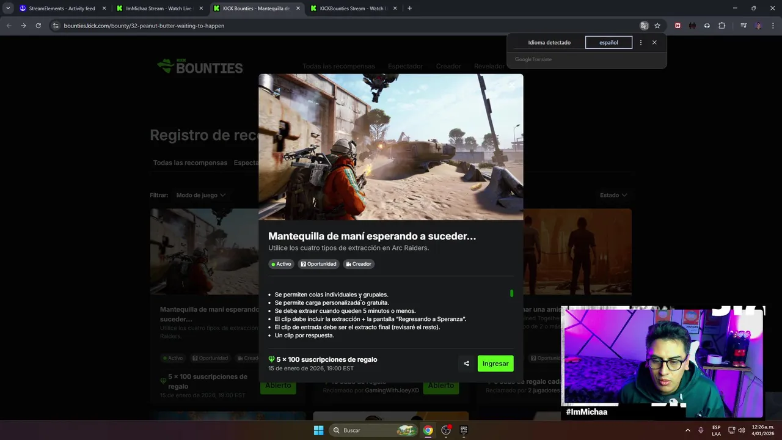Close the Google Translate popup

654,43
